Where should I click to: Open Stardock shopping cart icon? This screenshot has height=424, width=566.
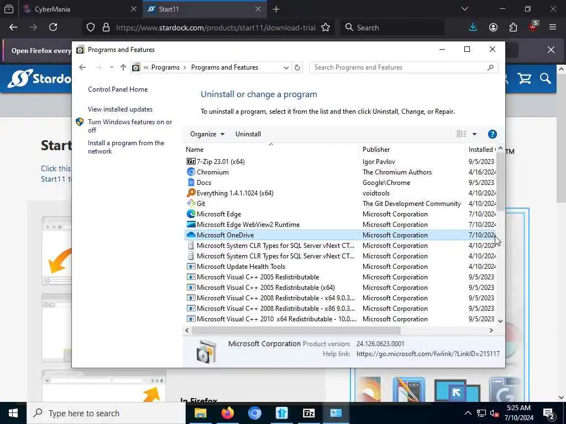pyautogui.click(x=524, y=78)
